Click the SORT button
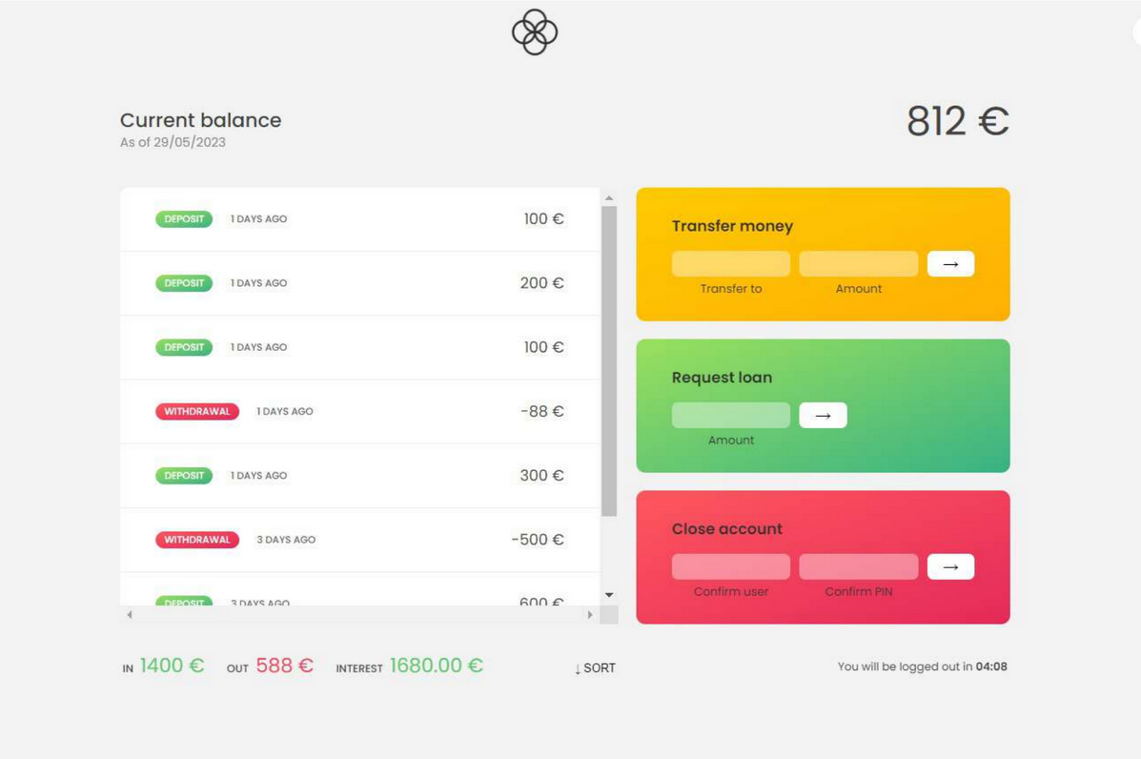The width and height of the screenshot is (1141, 759). click(595, 668)
